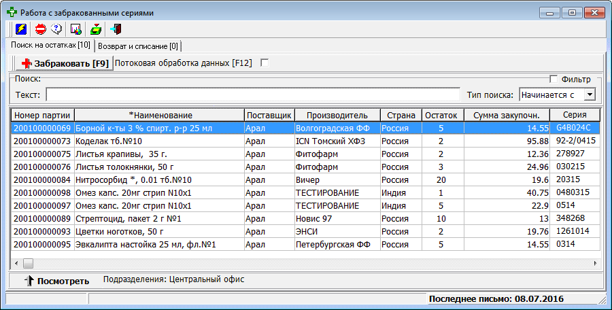Click into the Текст search field
The width and height of the screenshot is (612, 310).
coord(252,94)
